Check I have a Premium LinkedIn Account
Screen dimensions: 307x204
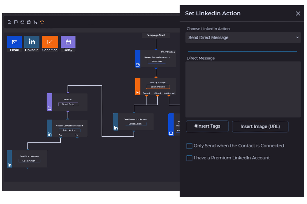click(189, 158)
